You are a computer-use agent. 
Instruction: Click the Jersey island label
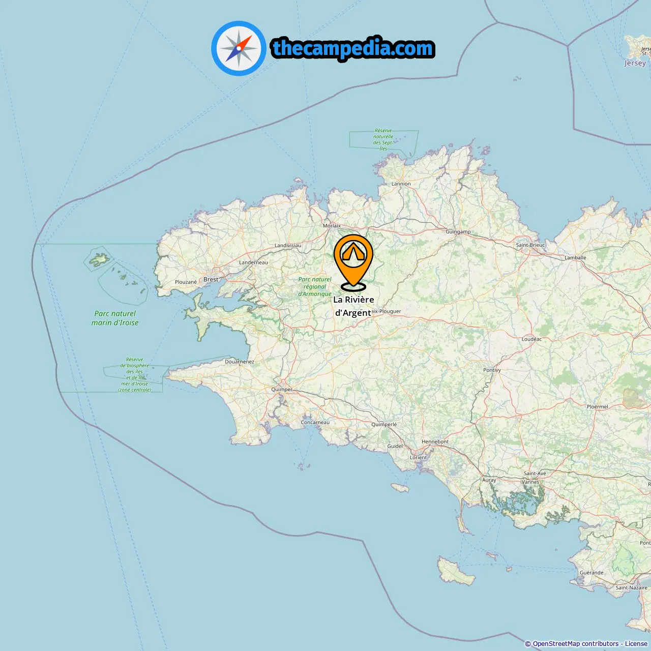pos(635,63)
